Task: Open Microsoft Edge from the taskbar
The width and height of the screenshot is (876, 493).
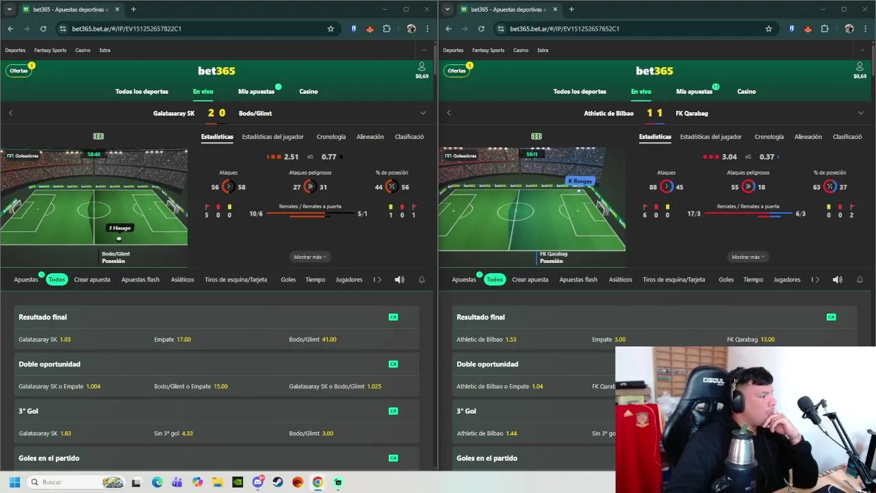Action: click(x=157, y=482)
